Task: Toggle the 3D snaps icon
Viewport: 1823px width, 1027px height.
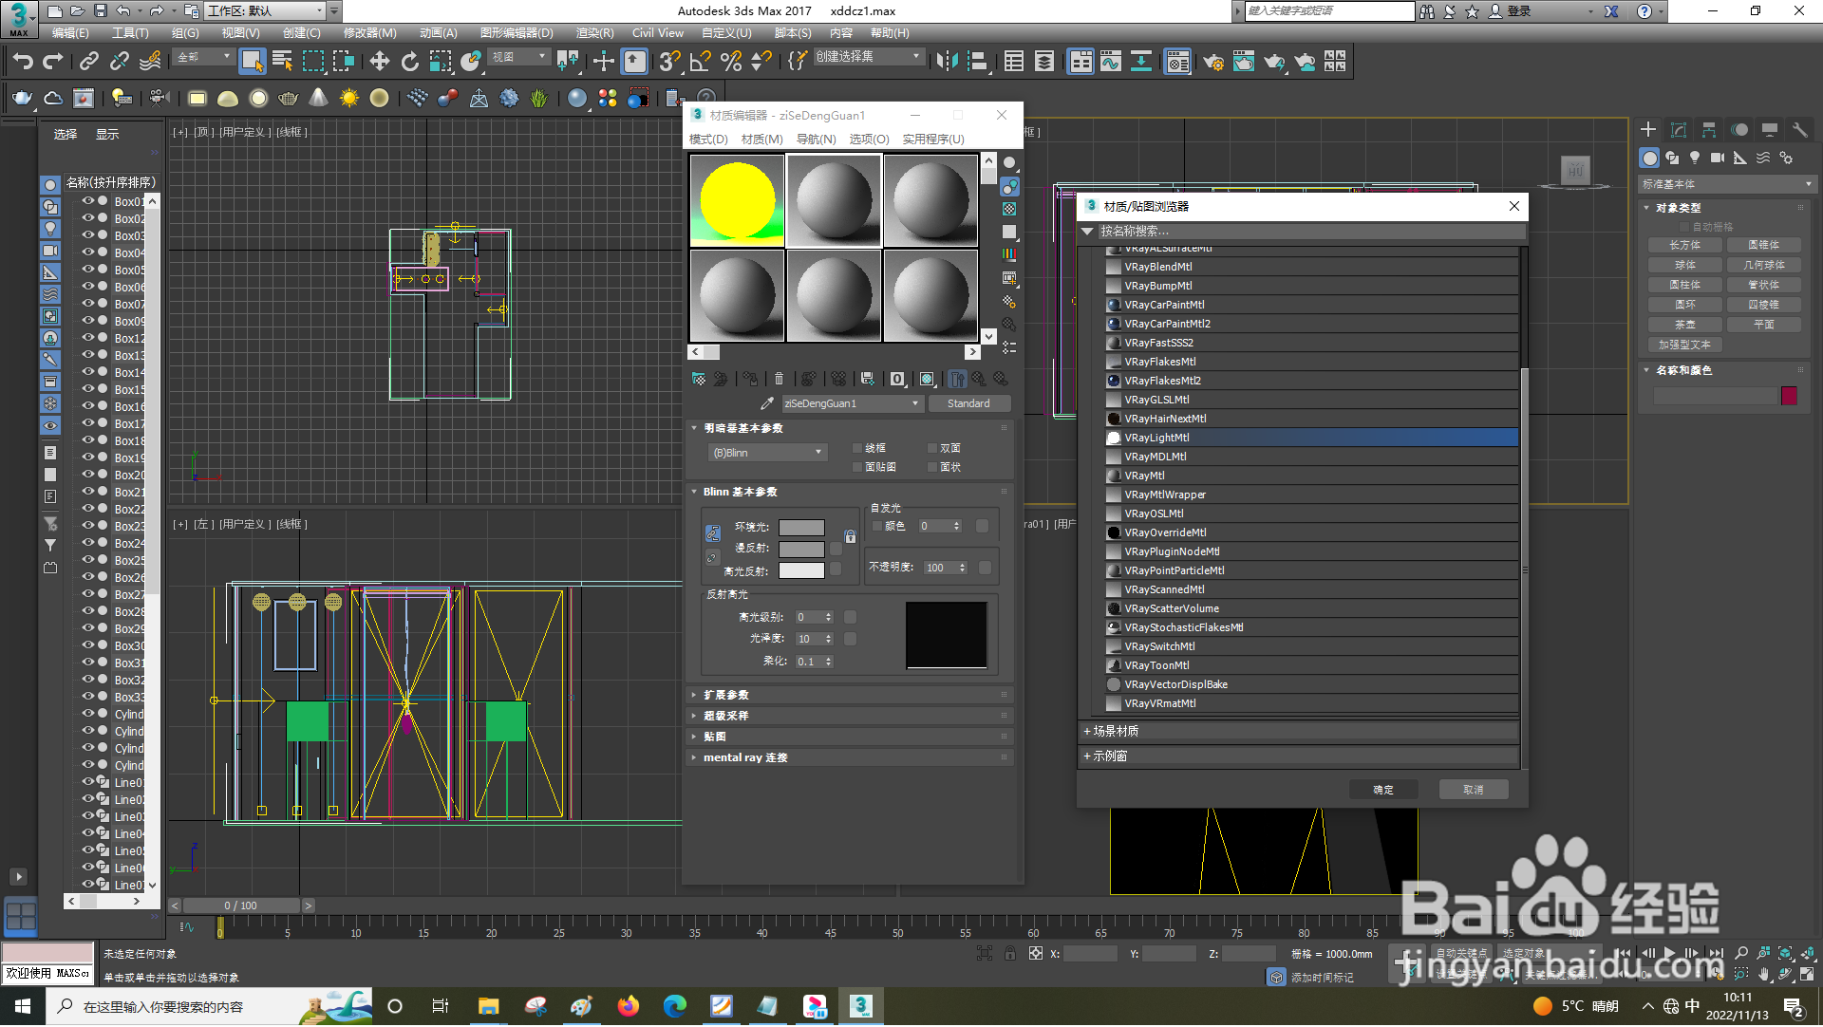Action: pos(669,63)
